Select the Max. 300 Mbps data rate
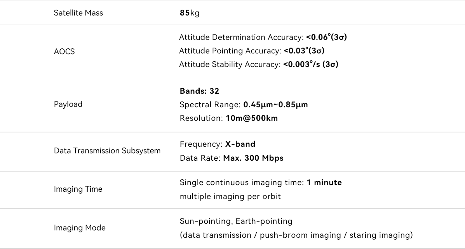The height and width of the screenshot is (249, 465). pos(253,158)
